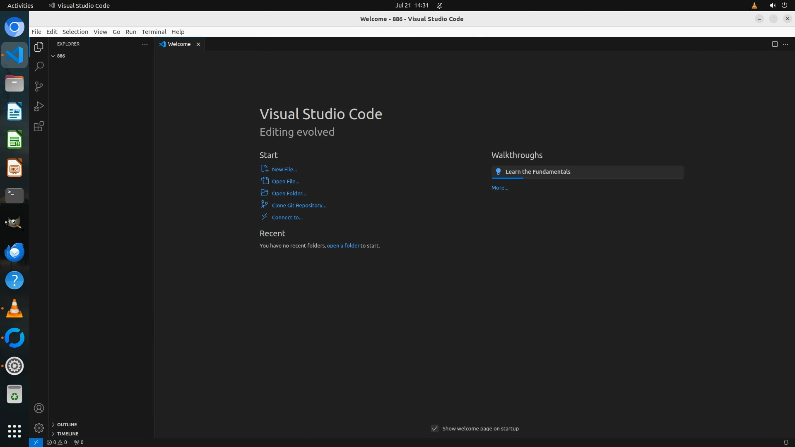
Task: Open the Selection menu
Action: pyautogui.click(x=75, y=31)
